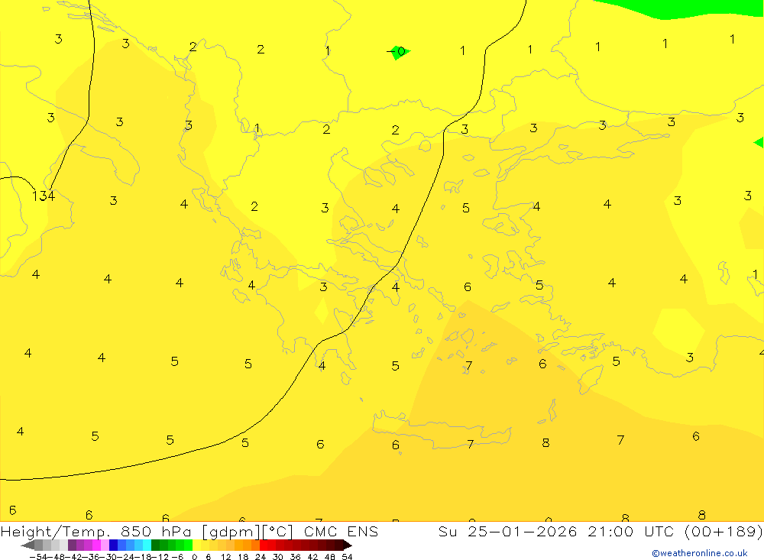Viewport: 764px width, 560px height.
Task: Click the cyan swatch in temperature legend
Action: [146, 545]
